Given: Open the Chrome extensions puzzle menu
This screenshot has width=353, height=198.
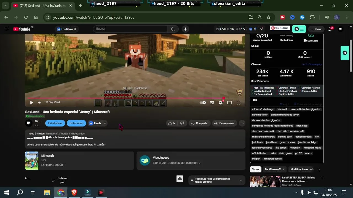Looking at the screenshot, I should click(312, 17).
